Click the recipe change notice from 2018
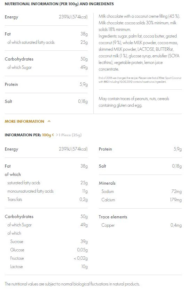The image size is (187, 290). point(140,80)
